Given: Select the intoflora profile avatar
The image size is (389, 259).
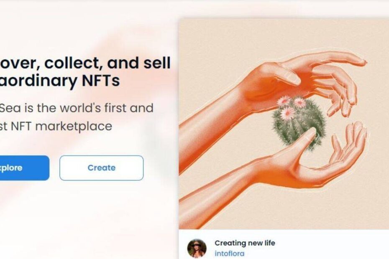Looking at the screenshot, I should point(197,248).
